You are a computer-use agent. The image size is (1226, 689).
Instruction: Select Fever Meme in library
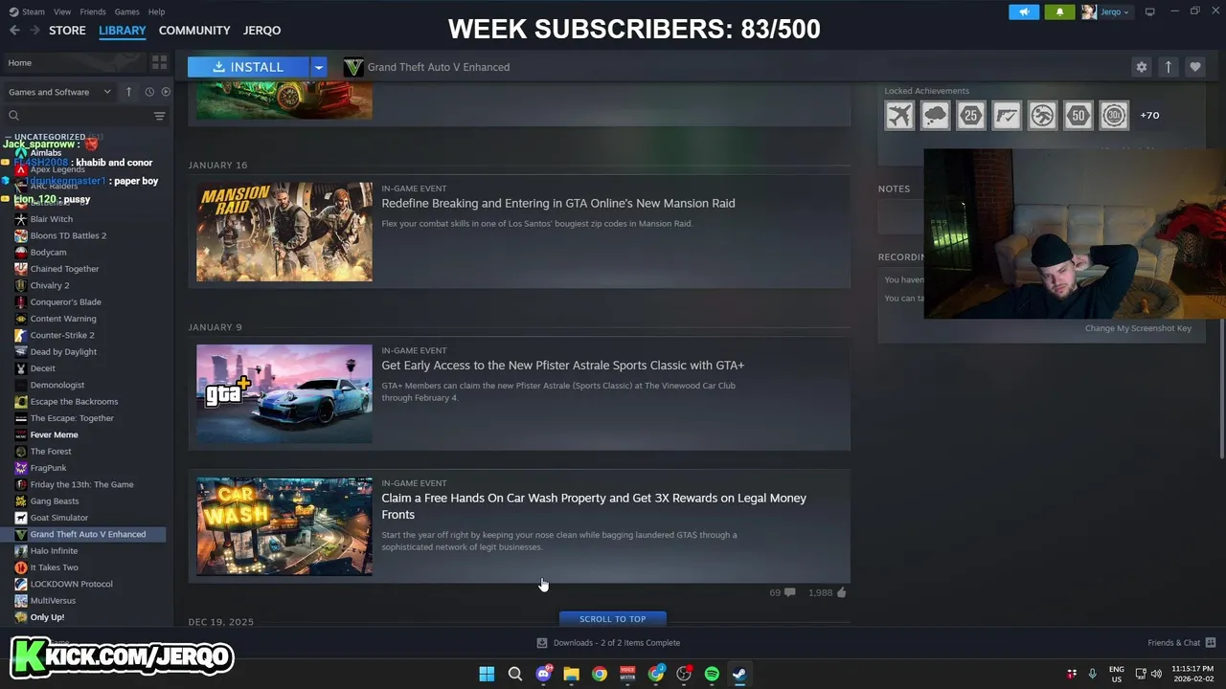(54, 434)
